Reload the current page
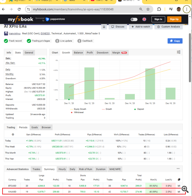Screen dimensions: 192x196 pyautogui.click(x=19, y=9)
